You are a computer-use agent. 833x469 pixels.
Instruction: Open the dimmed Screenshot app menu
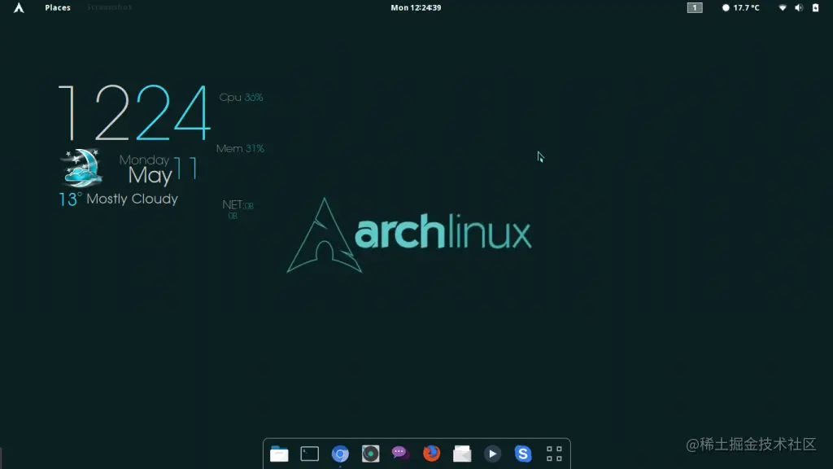pos(109,7)
